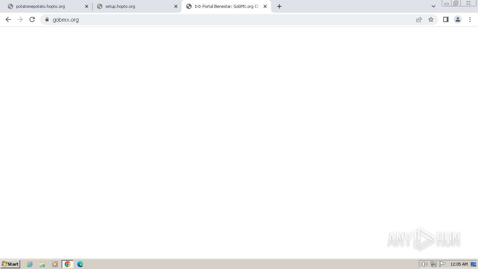Select the Portal Bienestar GobMX.org tab
478x269 pixels.
(x=226, y=6)
